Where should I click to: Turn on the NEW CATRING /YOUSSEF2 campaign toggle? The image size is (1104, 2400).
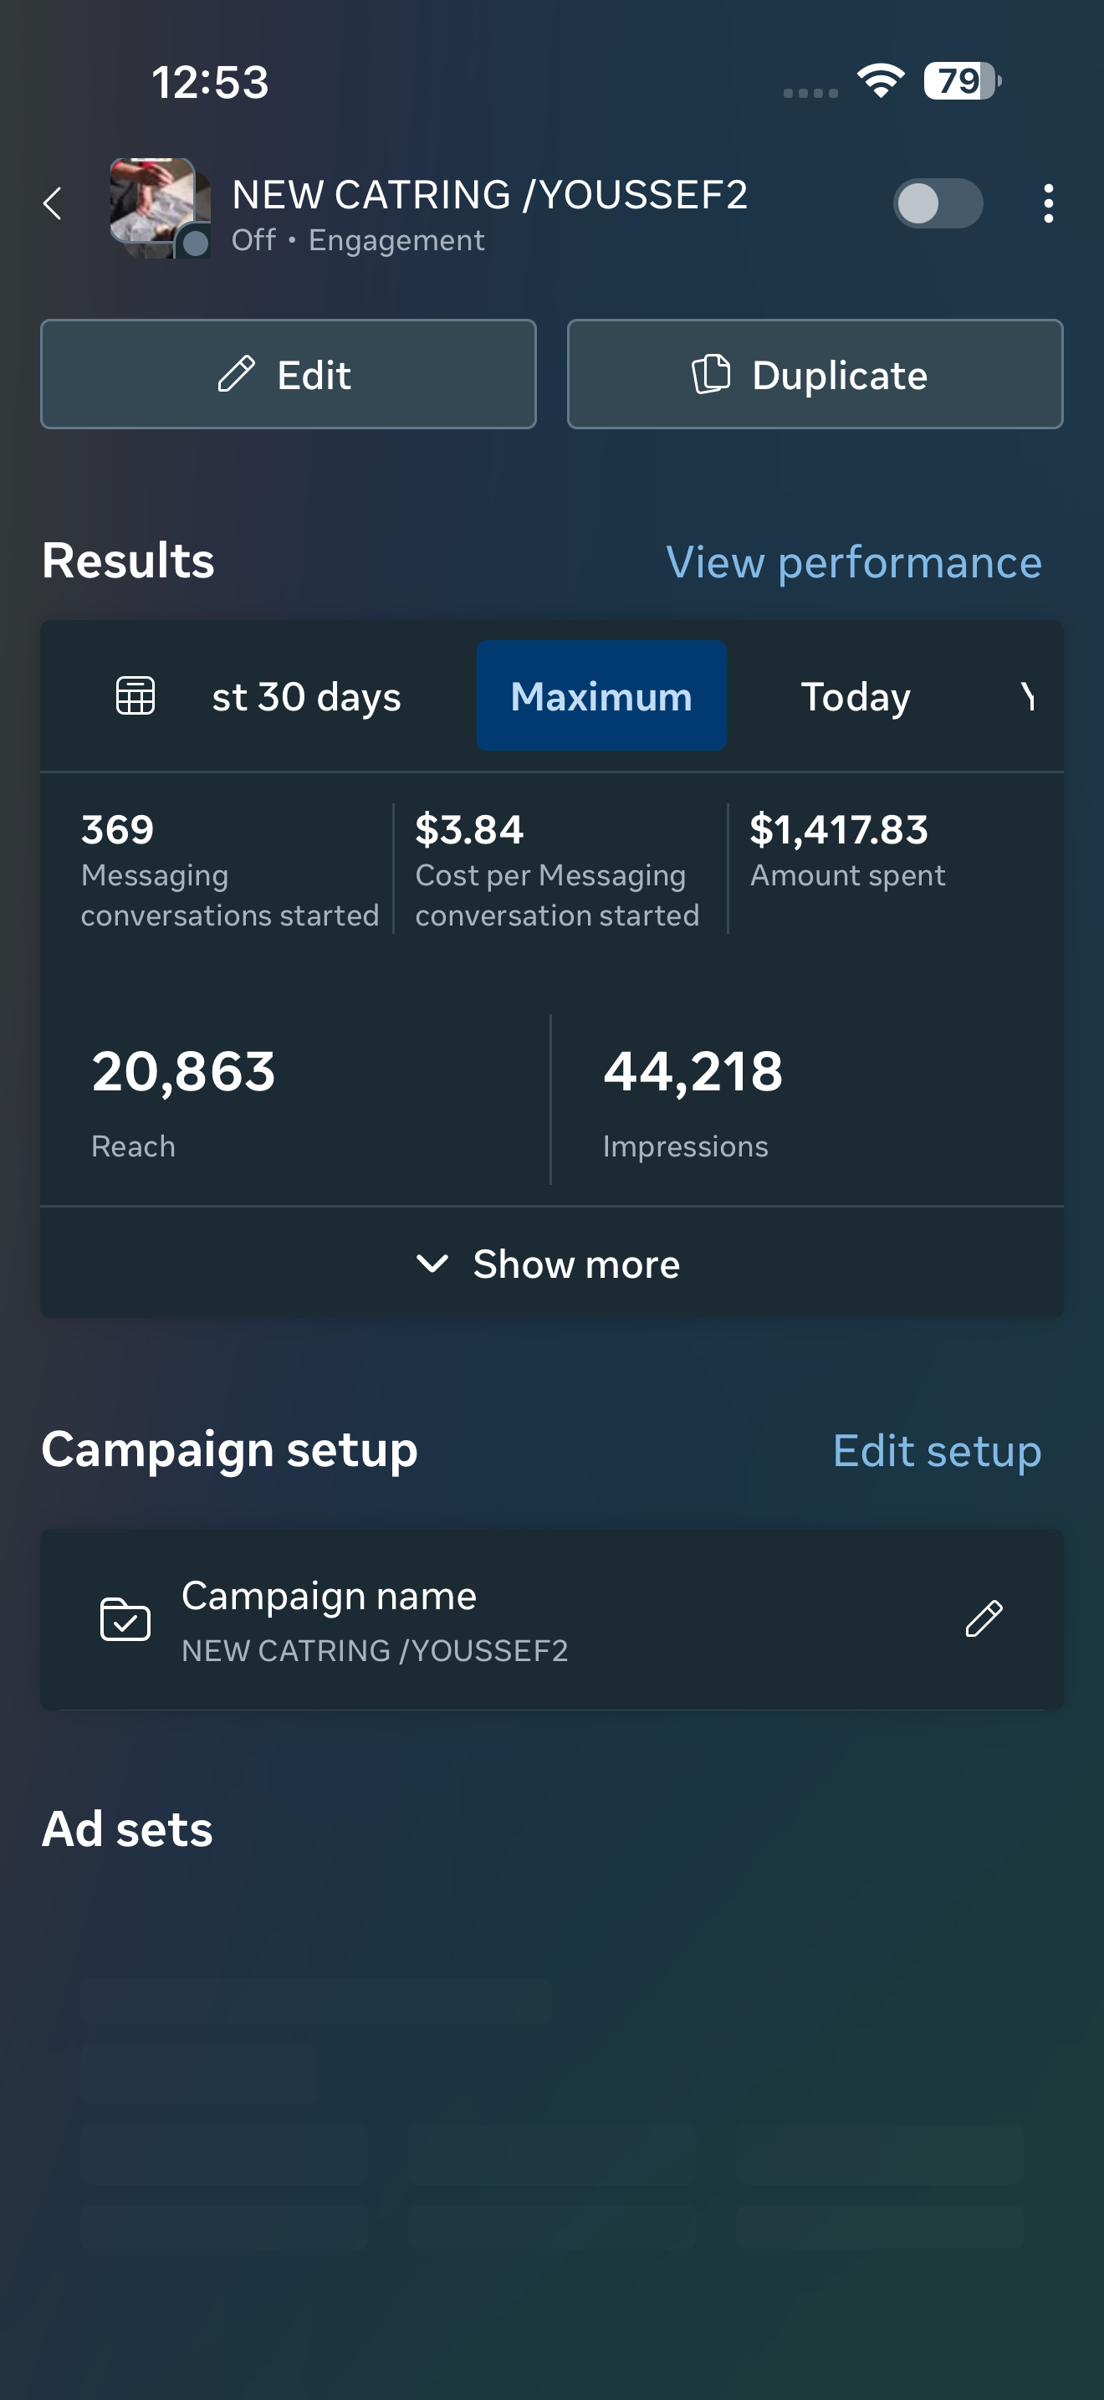pos(938,203)
